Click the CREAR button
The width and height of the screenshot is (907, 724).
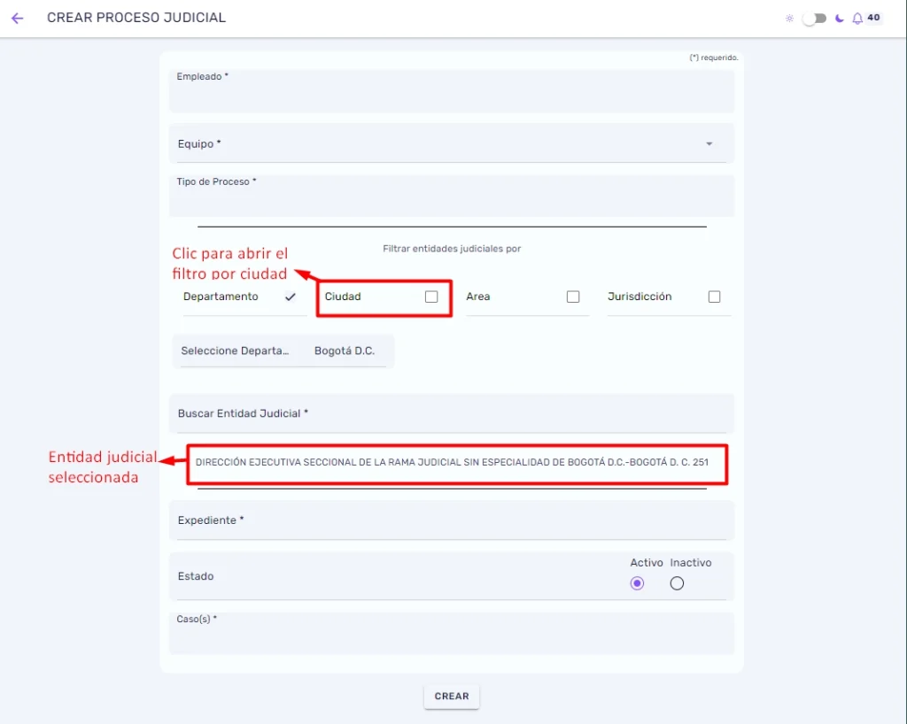point(452,697)
